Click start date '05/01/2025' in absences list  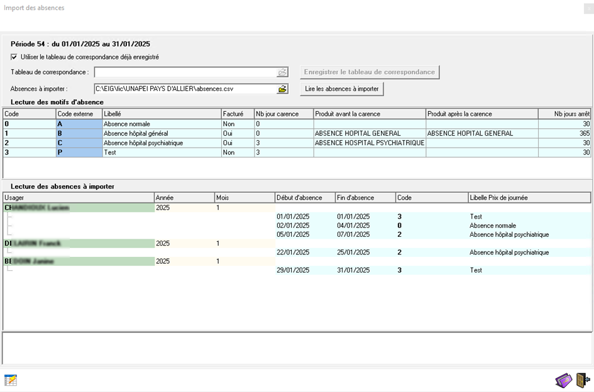click(293, 235)
